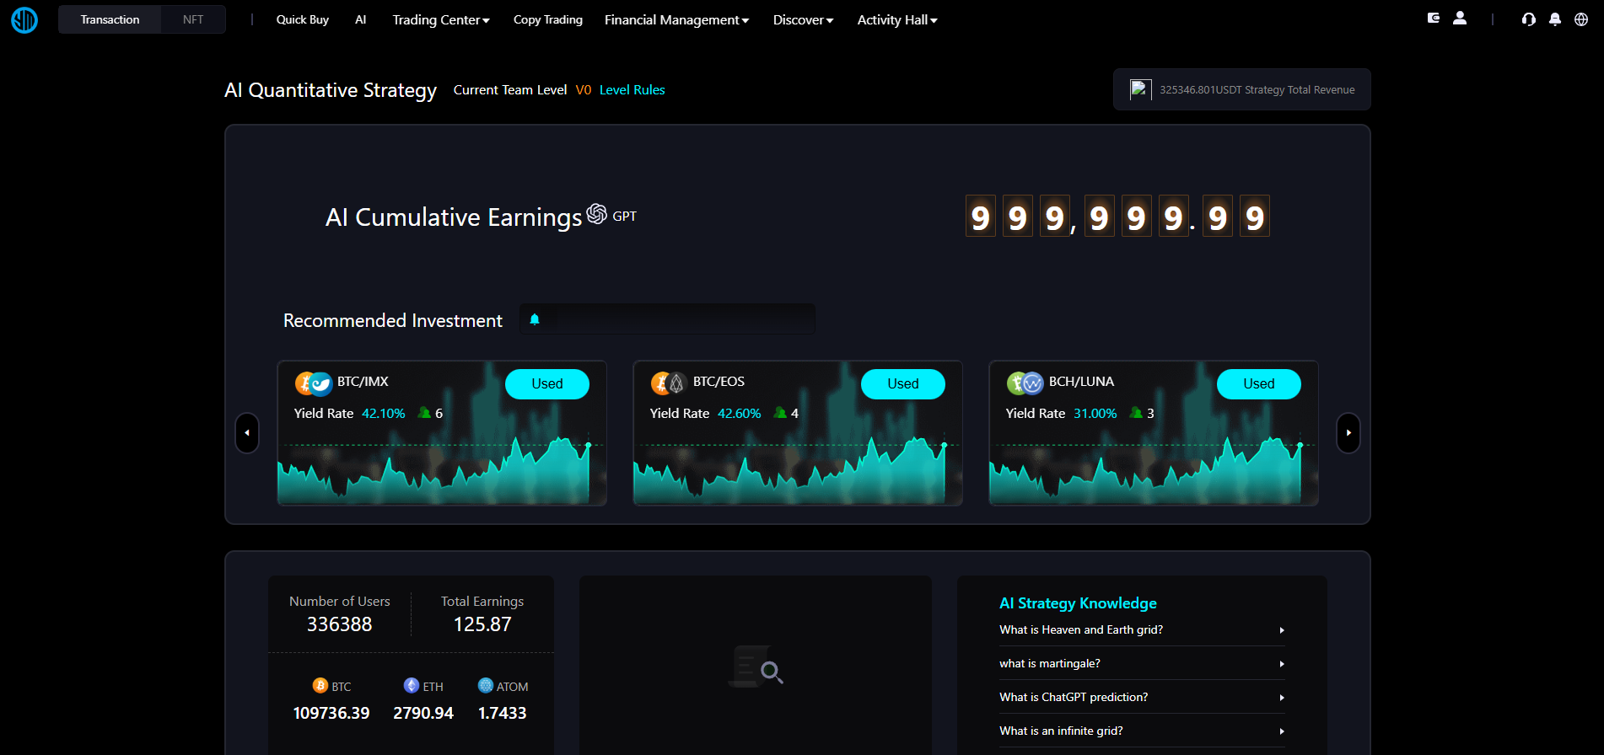The height and width of the screenshot is (755, 1604).
Task: Open the user profile icon
Action: (1460, 19)
